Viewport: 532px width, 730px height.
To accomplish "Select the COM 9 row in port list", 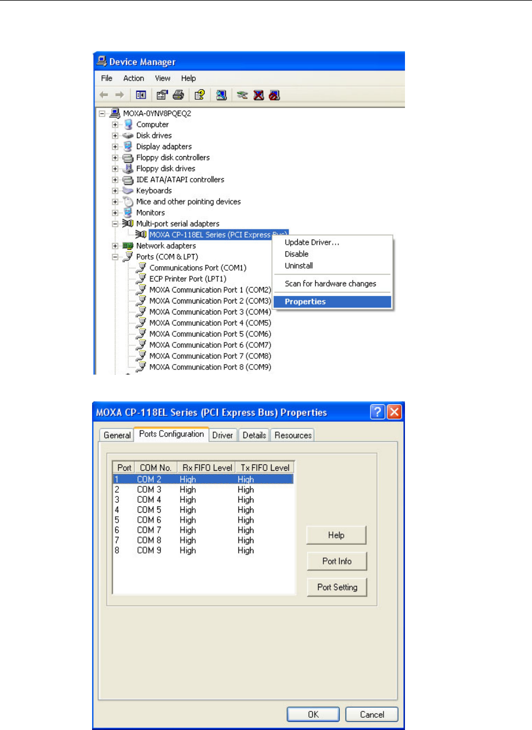I will (x=203, y=551).
